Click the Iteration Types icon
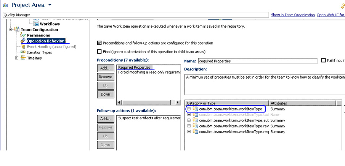Image resolution: width=345 pixels, height=166 pixels. click(23, 52)
